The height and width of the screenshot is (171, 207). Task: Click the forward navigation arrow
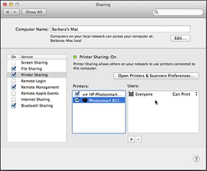[15, 12]
